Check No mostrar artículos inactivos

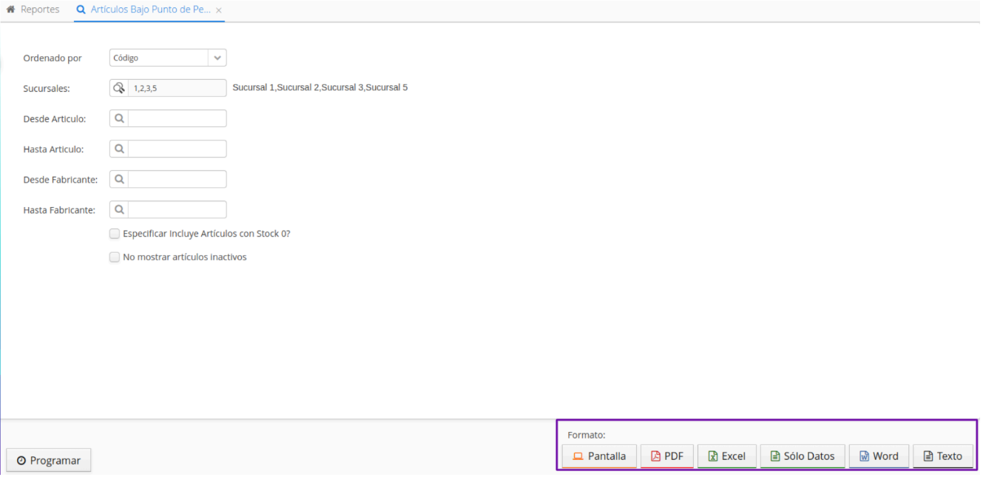pos(115,257)
